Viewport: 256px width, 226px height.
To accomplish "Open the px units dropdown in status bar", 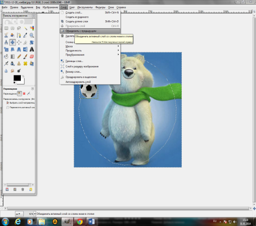I will (19, 214).
